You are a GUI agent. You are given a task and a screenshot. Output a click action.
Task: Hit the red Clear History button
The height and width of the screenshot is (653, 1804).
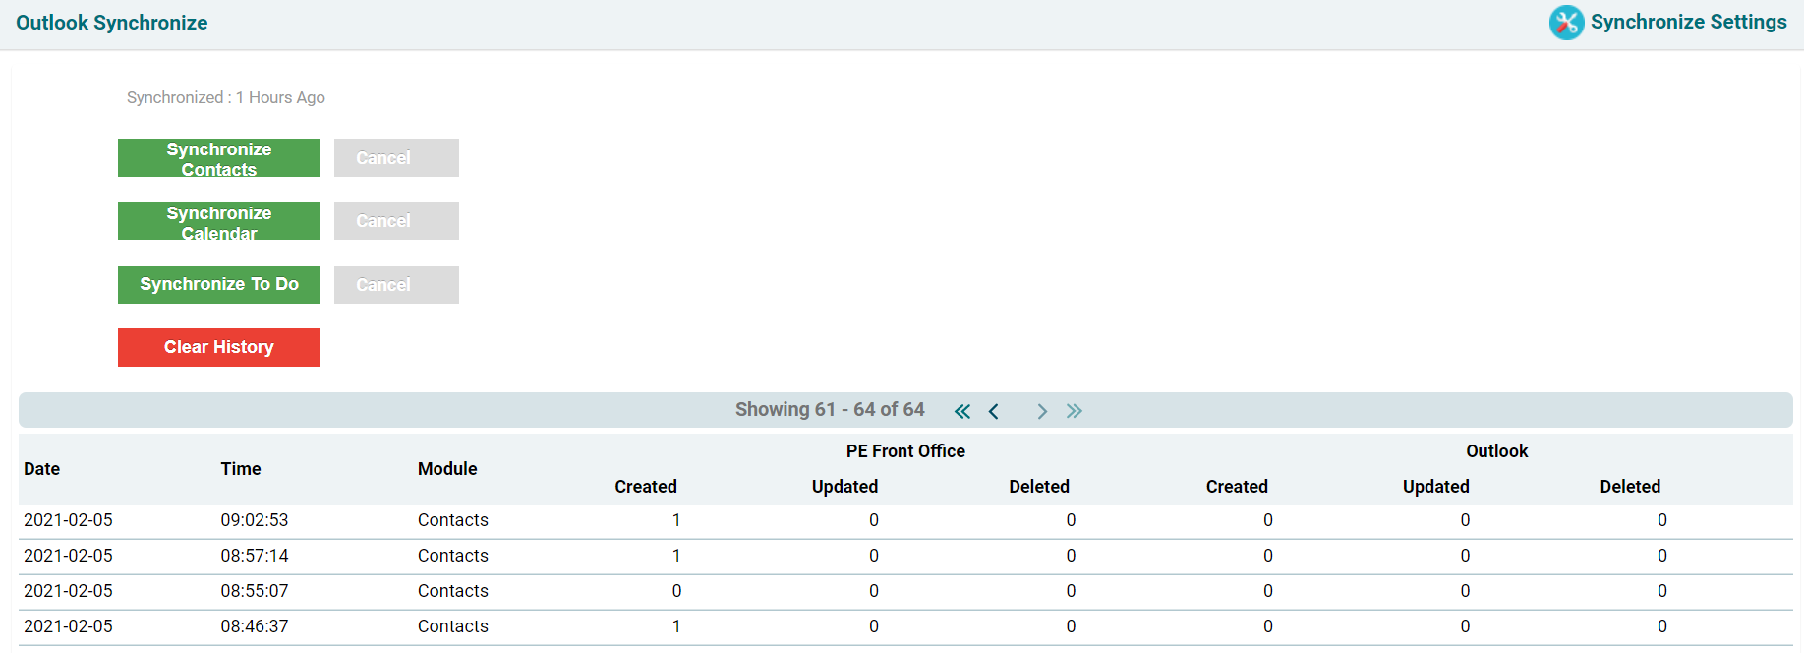tap(218, 347)
